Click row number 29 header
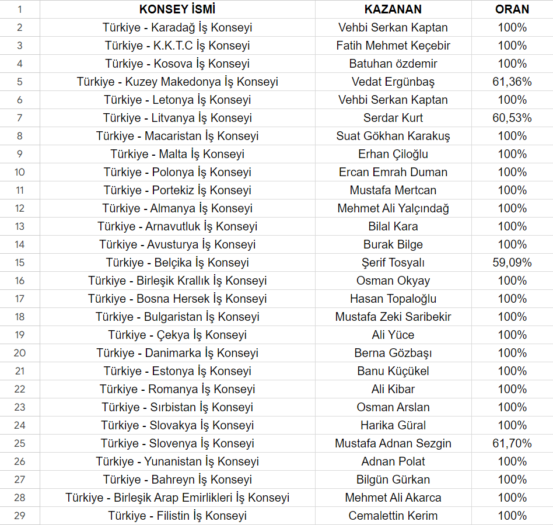Image resolution: width=553 pixels, height=525 pixels. click(20, 516)
